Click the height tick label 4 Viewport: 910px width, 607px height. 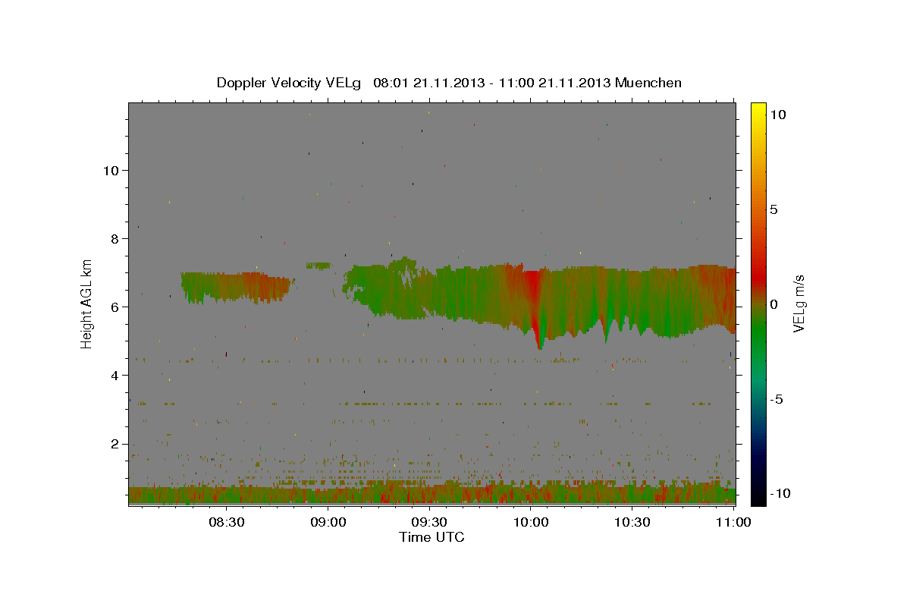click(115, 376)
